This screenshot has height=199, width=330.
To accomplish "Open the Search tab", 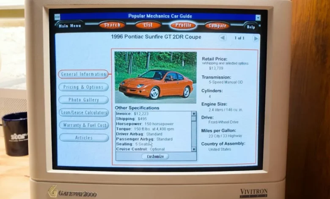I will coord(112,25).
